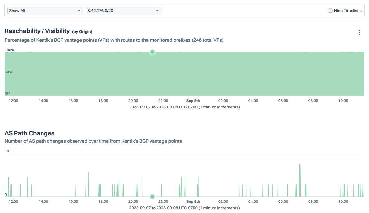The image size is (369, 213).
Task: Click the (by Origin) label
Action: coord(82,32)
